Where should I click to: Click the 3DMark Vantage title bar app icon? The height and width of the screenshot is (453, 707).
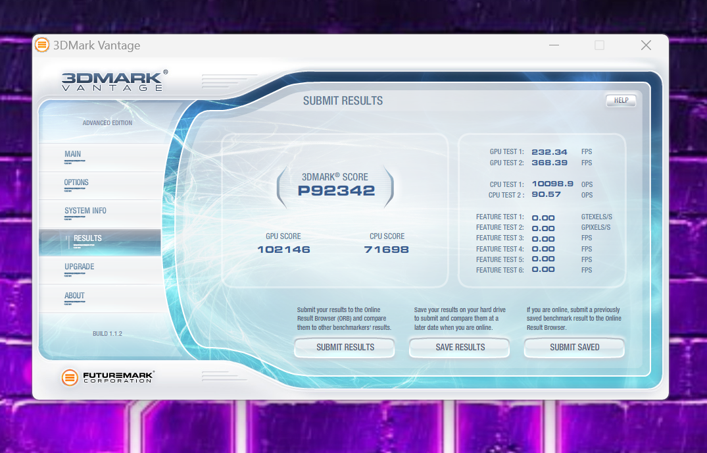(42, 45)
